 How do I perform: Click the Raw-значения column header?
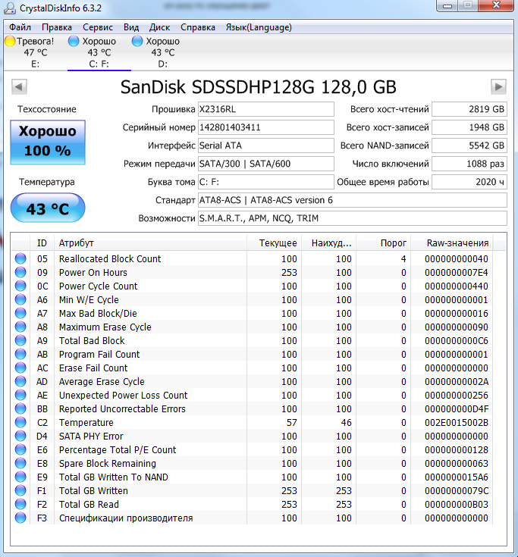click(x=457, y=243)
